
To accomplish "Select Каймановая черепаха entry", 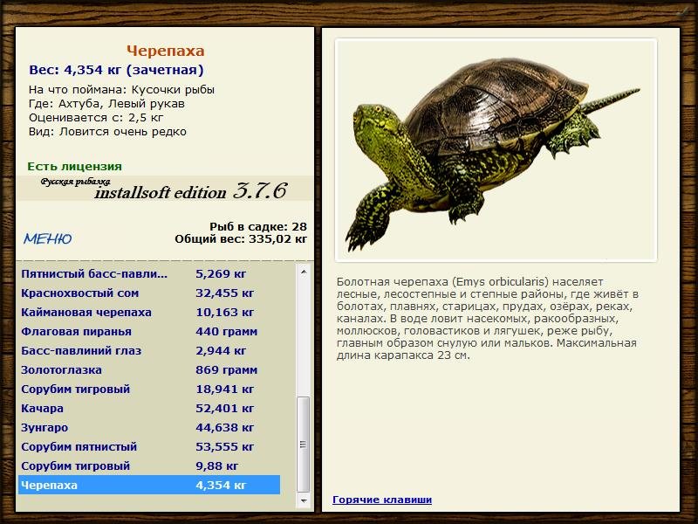I will pyautogui.click(x=149, y=312).
